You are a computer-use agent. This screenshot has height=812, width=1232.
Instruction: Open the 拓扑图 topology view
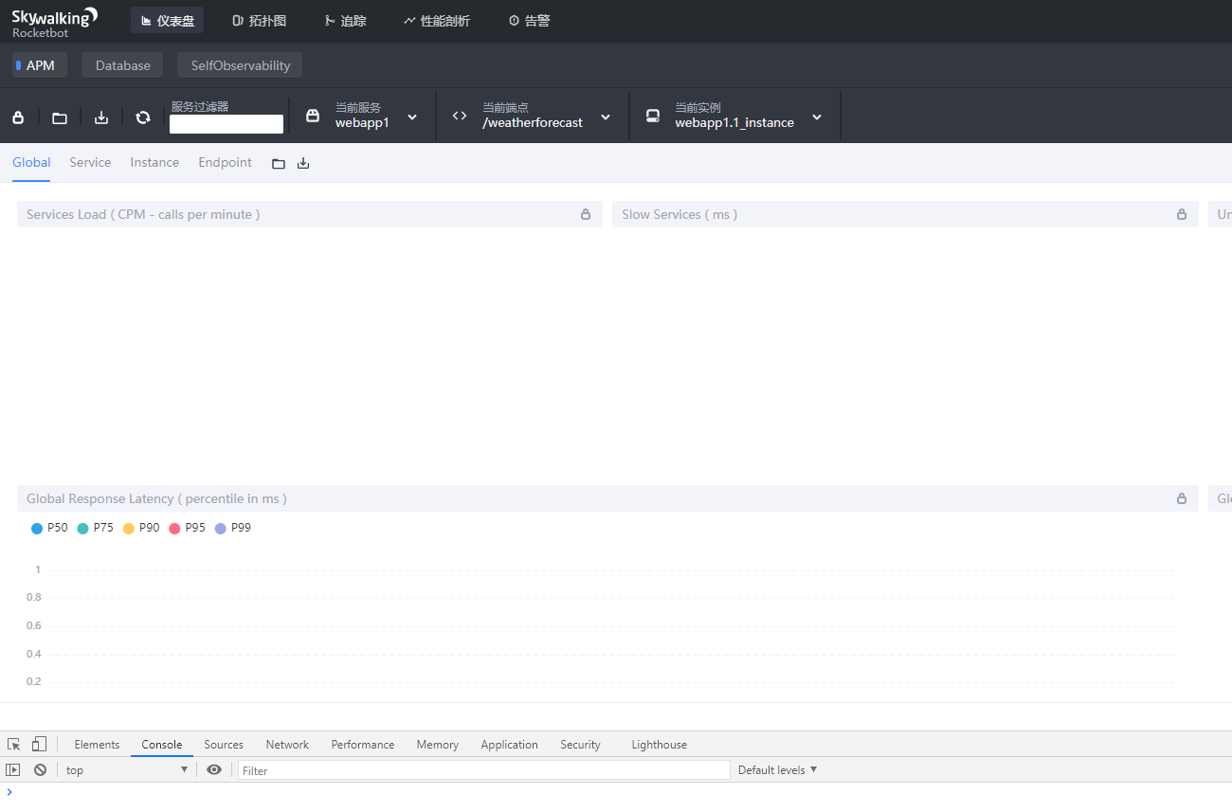[259, 20]
